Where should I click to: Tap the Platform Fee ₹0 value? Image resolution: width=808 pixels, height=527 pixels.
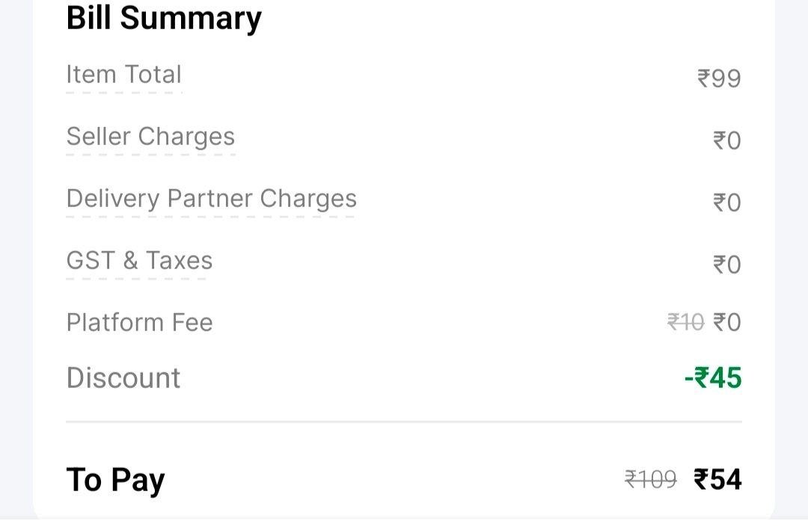click(726, 323)
